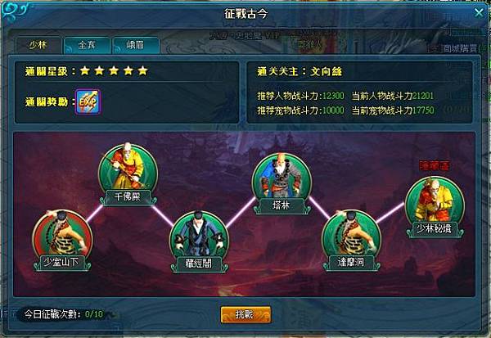Click the 征戰古今 title text
The width and height of the screenshot is (491, 338).
[245, 13]
